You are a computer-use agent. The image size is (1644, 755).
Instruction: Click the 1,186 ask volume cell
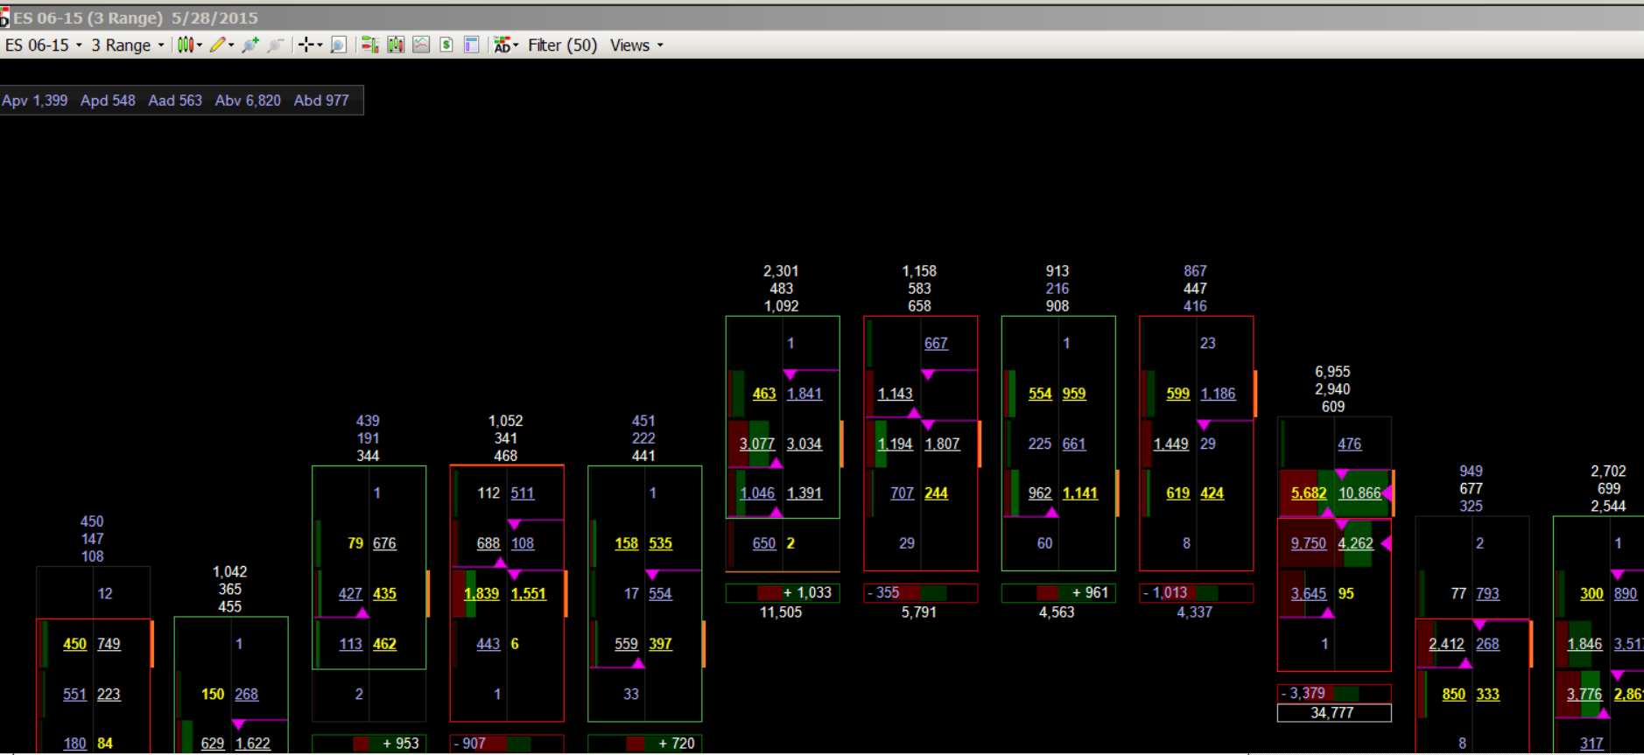pyautogui.click(x=1219, y=394)
